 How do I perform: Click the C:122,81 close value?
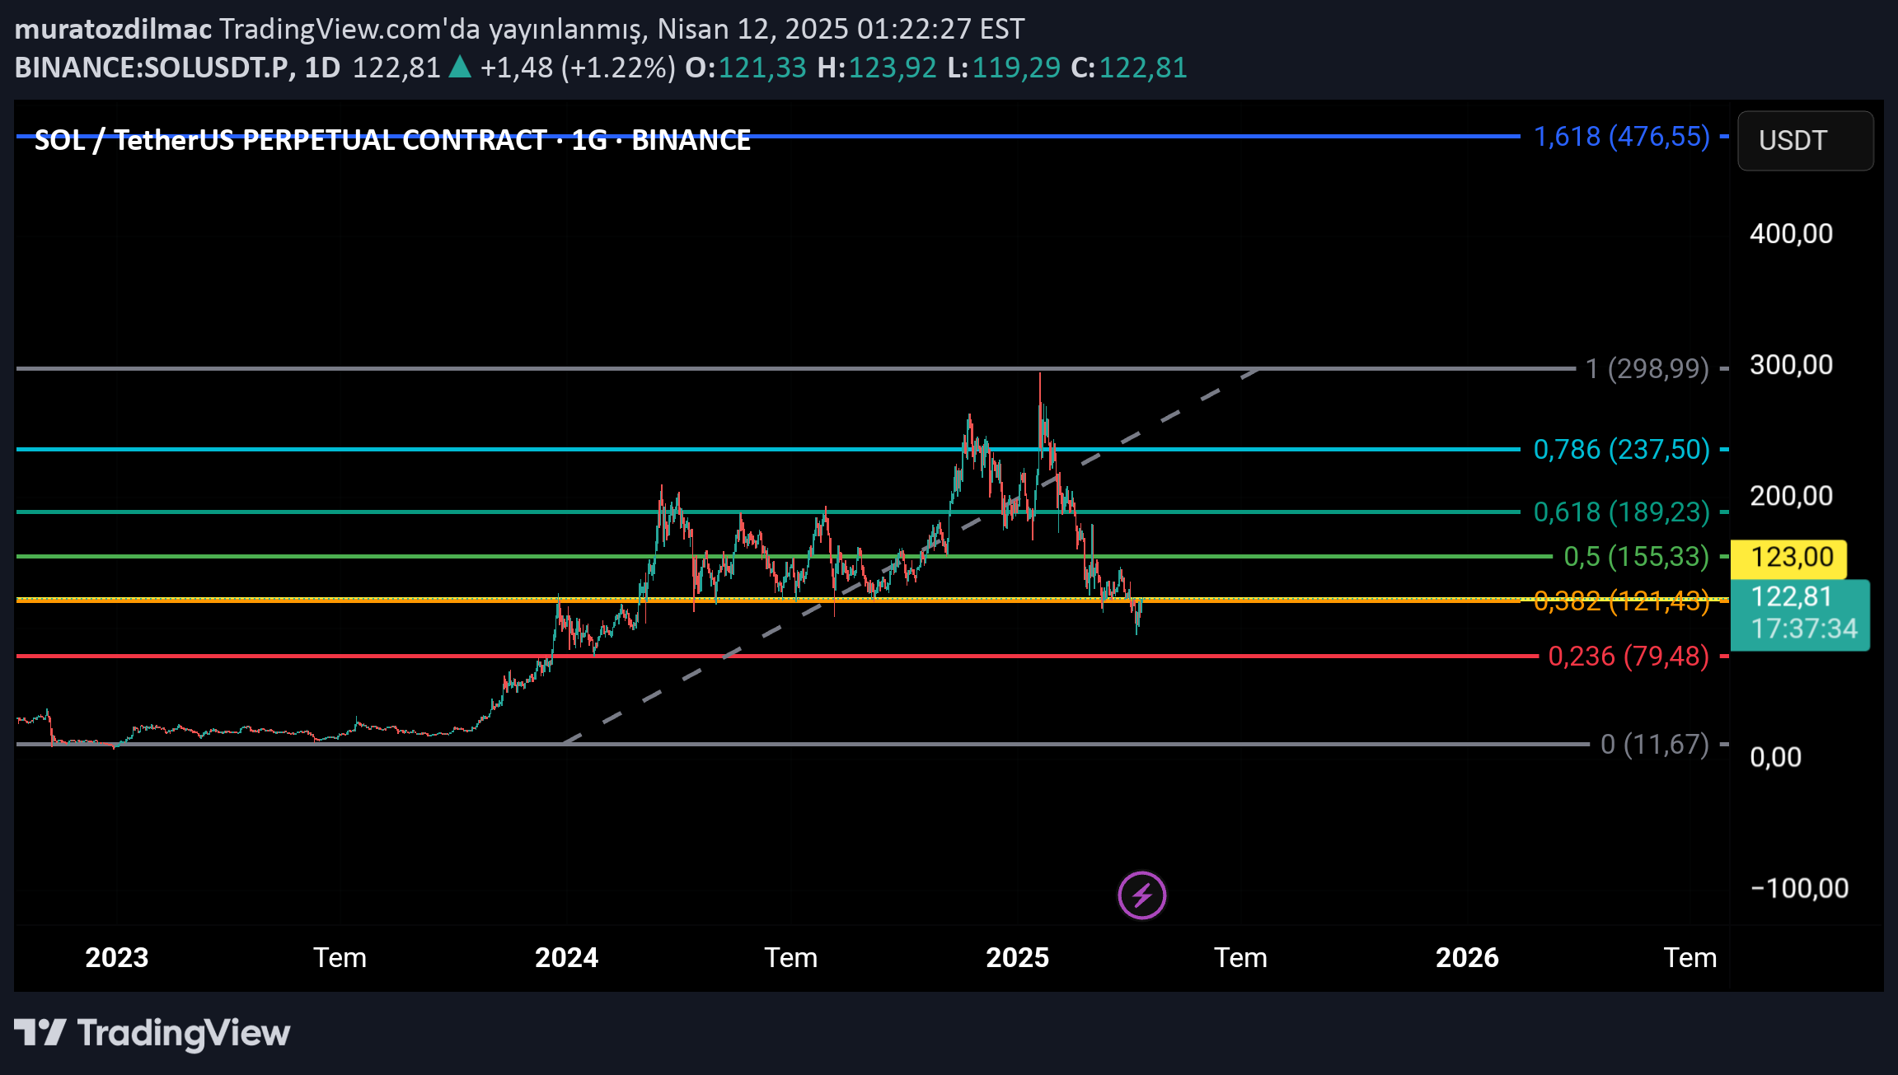click(x=1128, y=68)
